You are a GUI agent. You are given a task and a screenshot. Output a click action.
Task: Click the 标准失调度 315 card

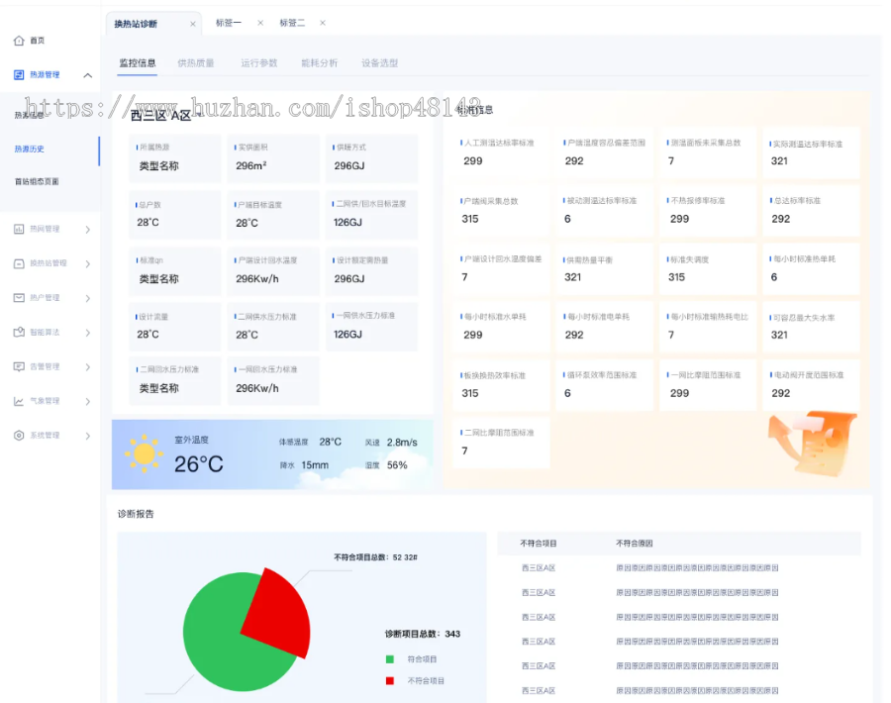(x=708, y=268)
